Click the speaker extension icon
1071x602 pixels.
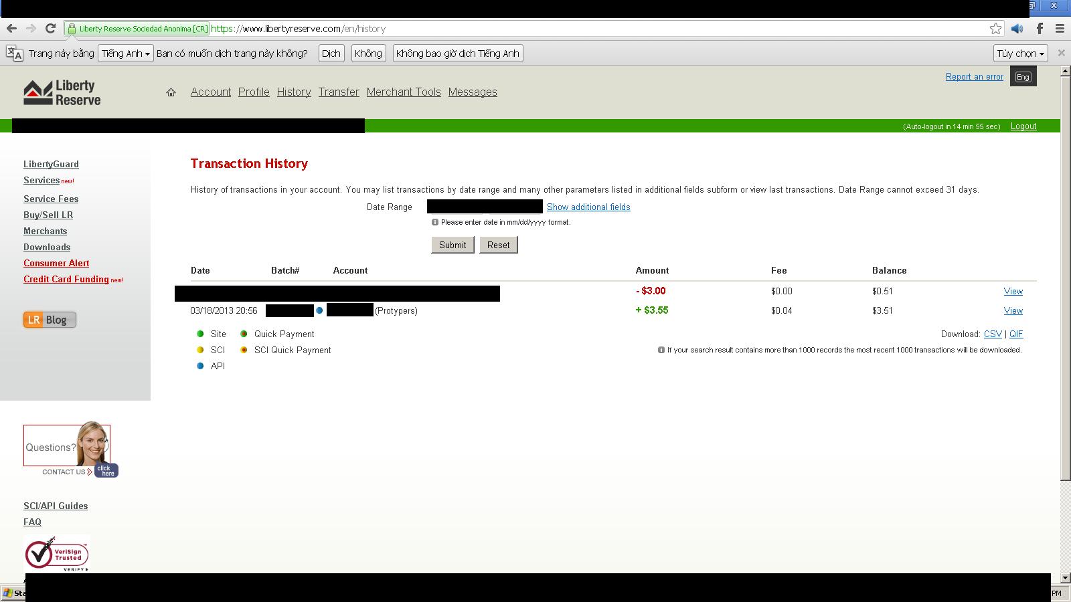[x=1017, y=28]
